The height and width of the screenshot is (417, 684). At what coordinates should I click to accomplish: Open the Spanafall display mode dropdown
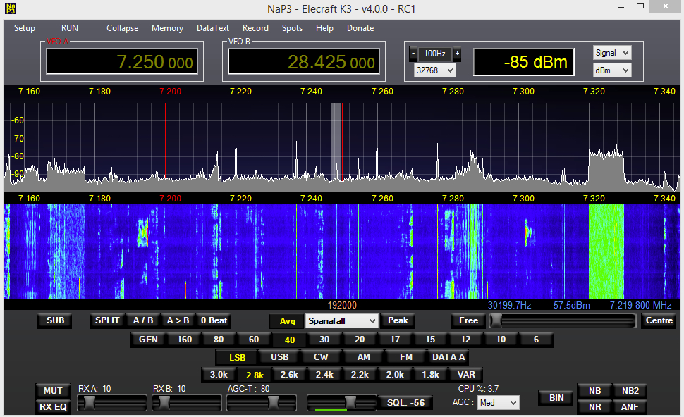coord(342,320)
